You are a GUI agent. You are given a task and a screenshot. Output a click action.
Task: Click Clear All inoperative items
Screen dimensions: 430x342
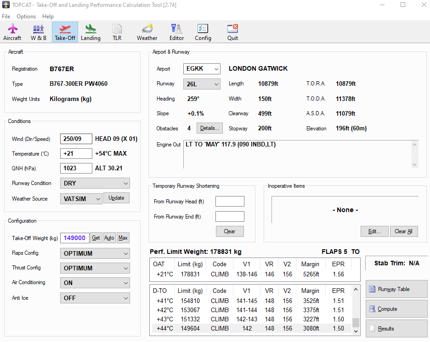[404, 231]
